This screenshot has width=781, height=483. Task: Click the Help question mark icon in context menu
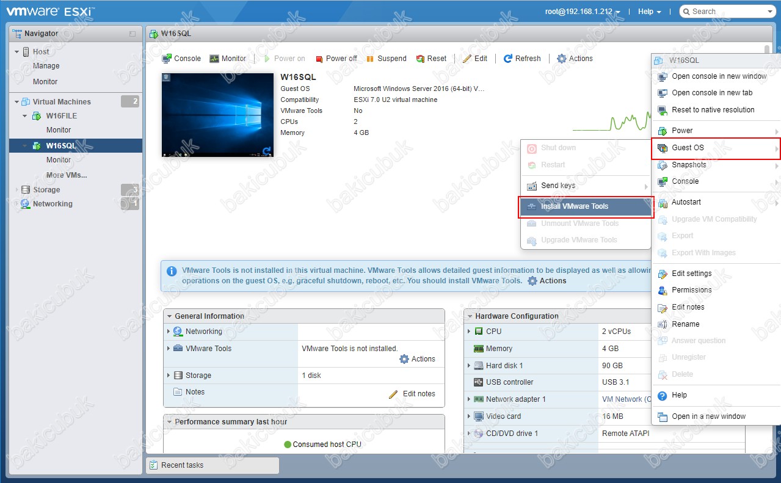tap(663, 396)
